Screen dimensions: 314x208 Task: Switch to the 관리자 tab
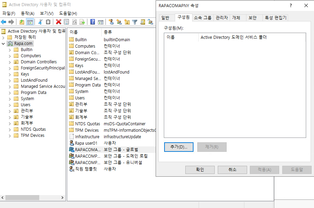(x=222, y=18)
